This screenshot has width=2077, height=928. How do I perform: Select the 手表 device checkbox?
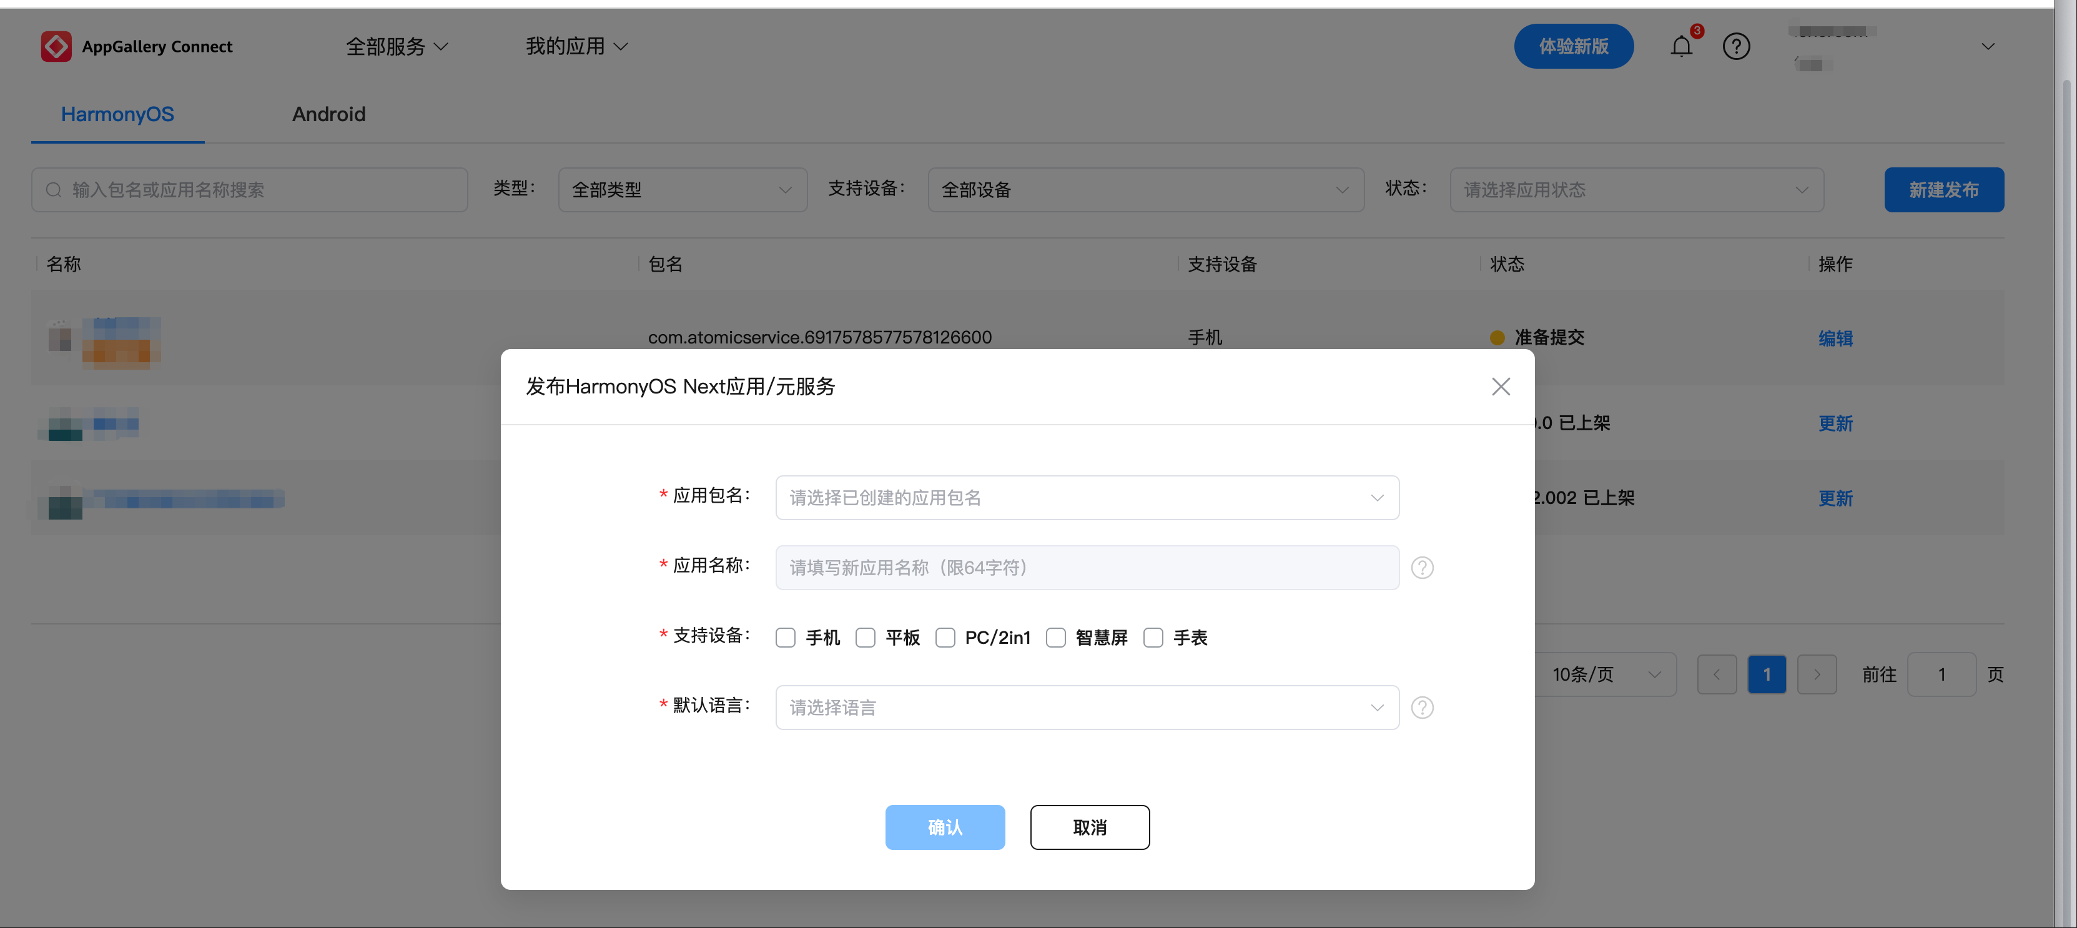(x=1153, y=638)
